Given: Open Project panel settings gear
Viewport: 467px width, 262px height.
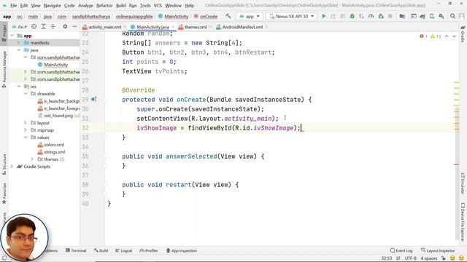Looking at the screenshot, I should pos(65,27).
